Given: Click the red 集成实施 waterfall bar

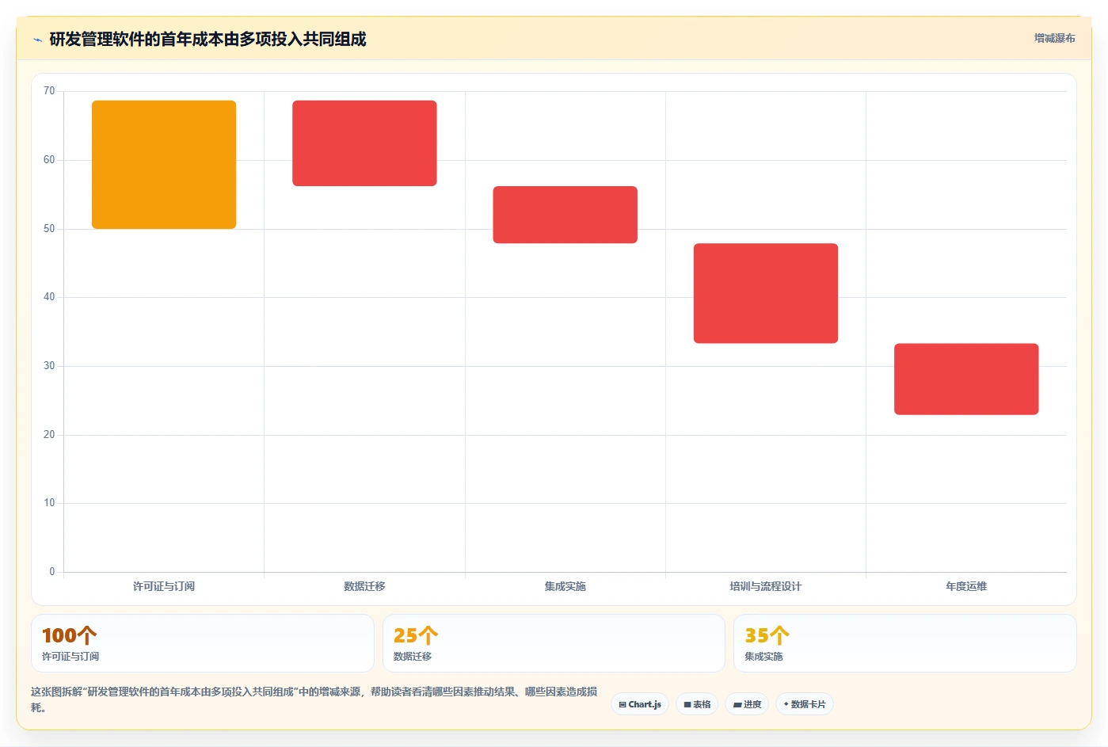Looking at the screenshot, I should pos(565,215).
